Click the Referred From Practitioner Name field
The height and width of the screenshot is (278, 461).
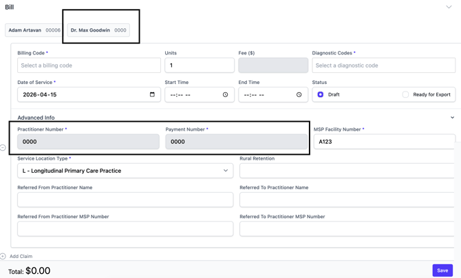coord(125,200)
